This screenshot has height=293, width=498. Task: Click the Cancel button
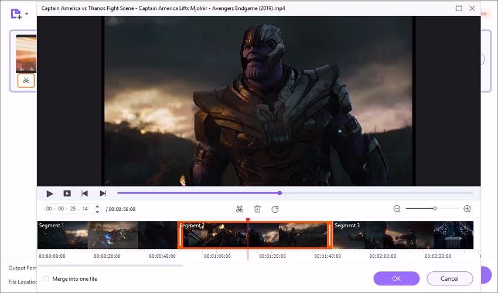449,278
